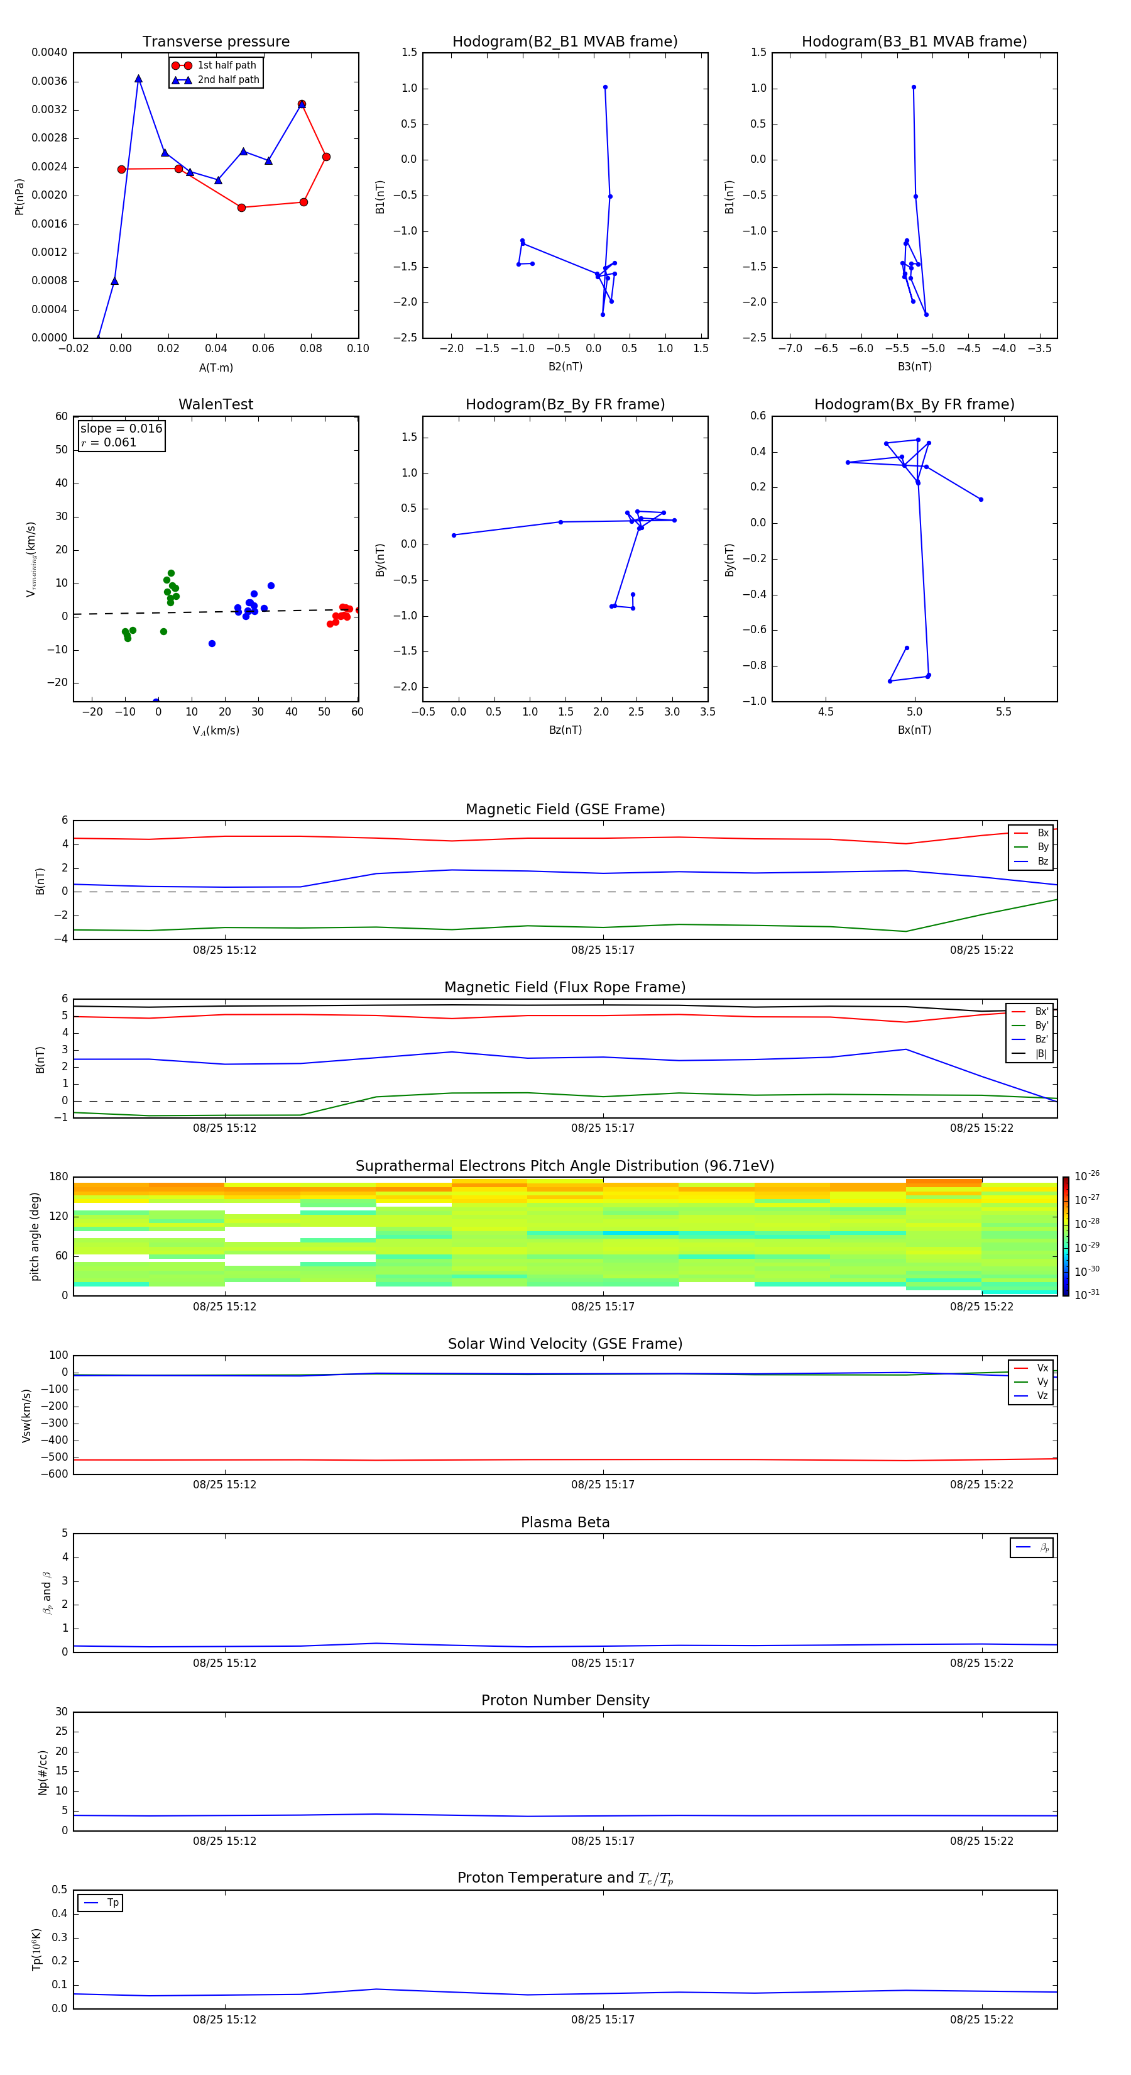Screen dimensions: 1131x2075
Task: Click the Suprathermal Electrons Pitch Angle Distribution title
Action: coord(565,1166)
